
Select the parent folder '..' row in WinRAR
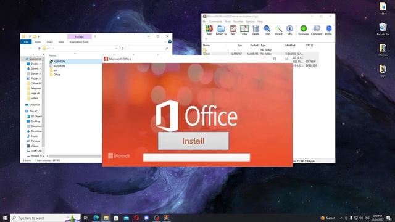pyautogui.click(x=260, y=50)
